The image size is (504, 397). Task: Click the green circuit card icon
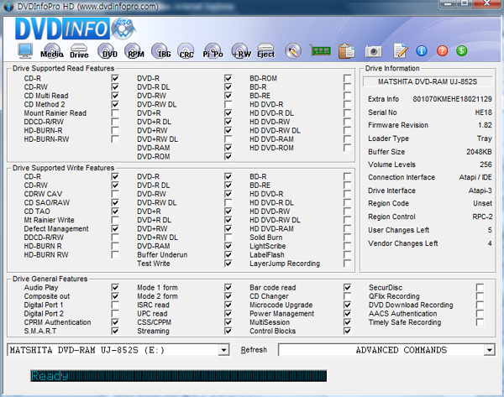click(x=320, y=50)
